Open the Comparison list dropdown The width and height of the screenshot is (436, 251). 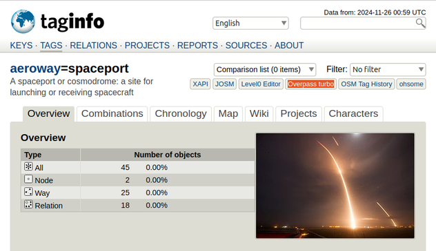click(265, 69)
